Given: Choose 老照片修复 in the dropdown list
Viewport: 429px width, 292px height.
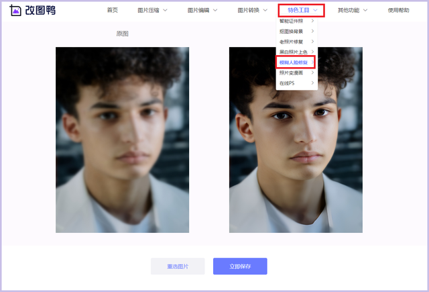Looking at the screenshot, I should (291, 42).
